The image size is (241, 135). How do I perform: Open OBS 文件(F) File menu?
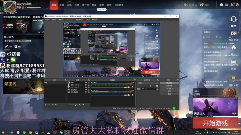point(47,20)
